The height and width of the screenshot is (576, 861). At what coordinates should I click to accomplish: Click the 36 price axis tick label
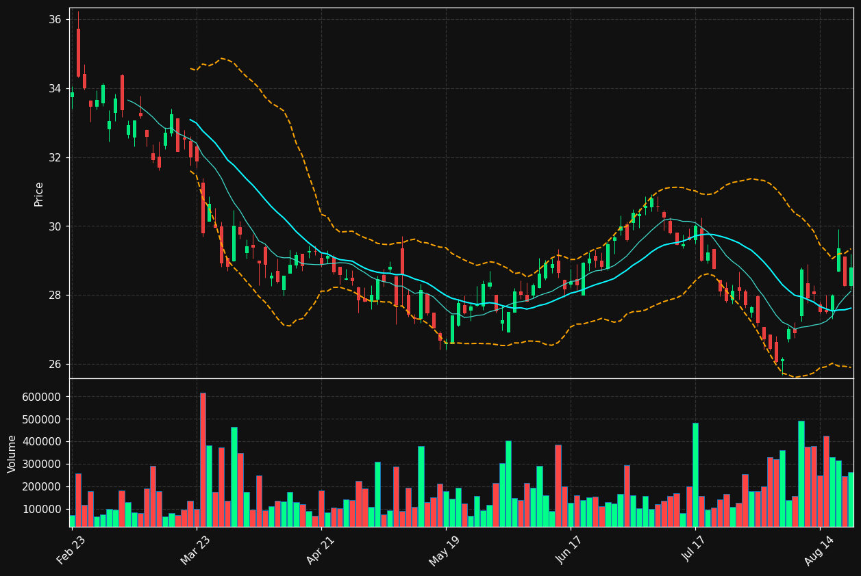[54, 20]
